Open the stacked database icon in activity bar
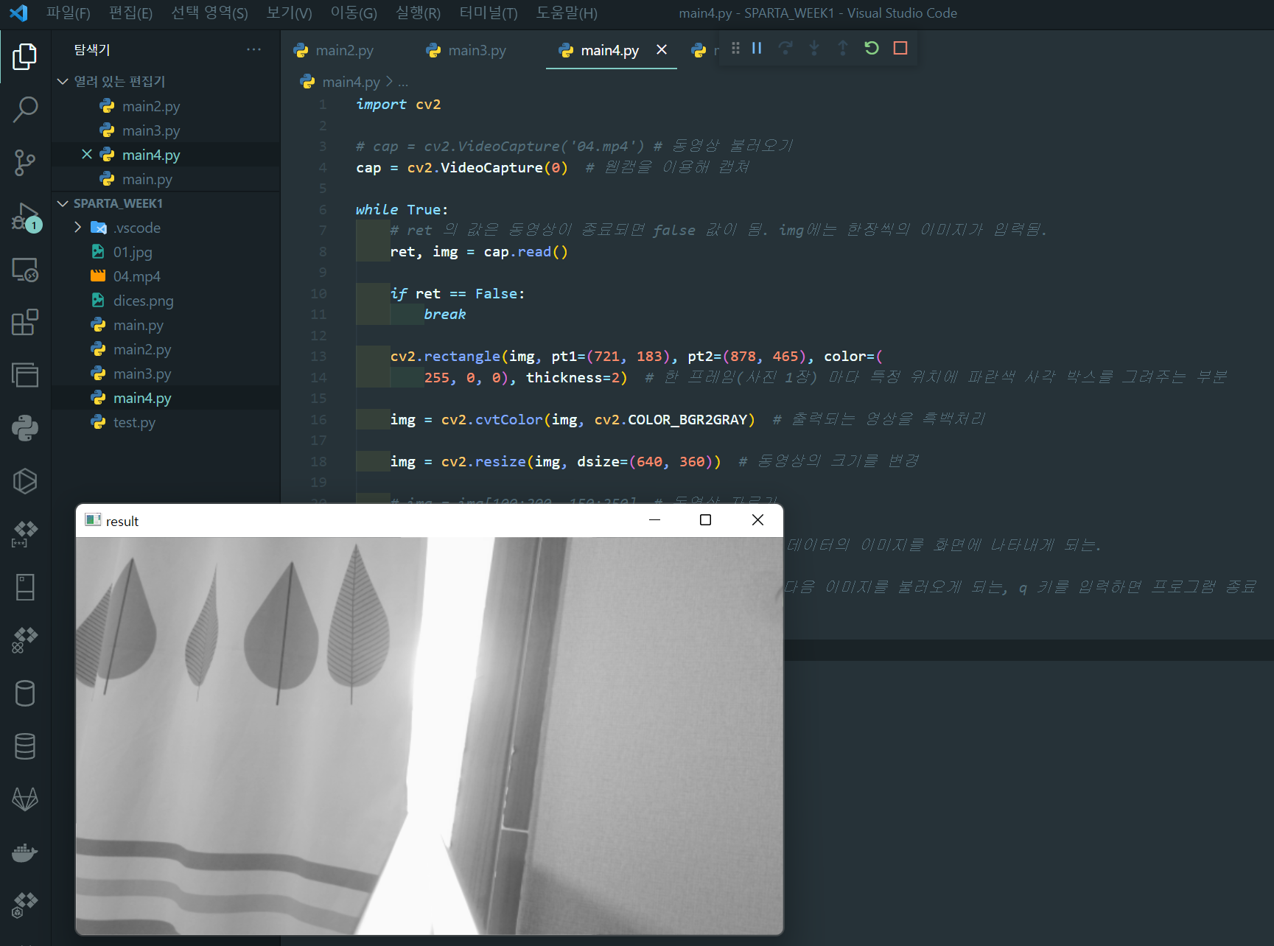Viewport: 1274px width, 946px height. pyautogui.click(x=25, y=746)
